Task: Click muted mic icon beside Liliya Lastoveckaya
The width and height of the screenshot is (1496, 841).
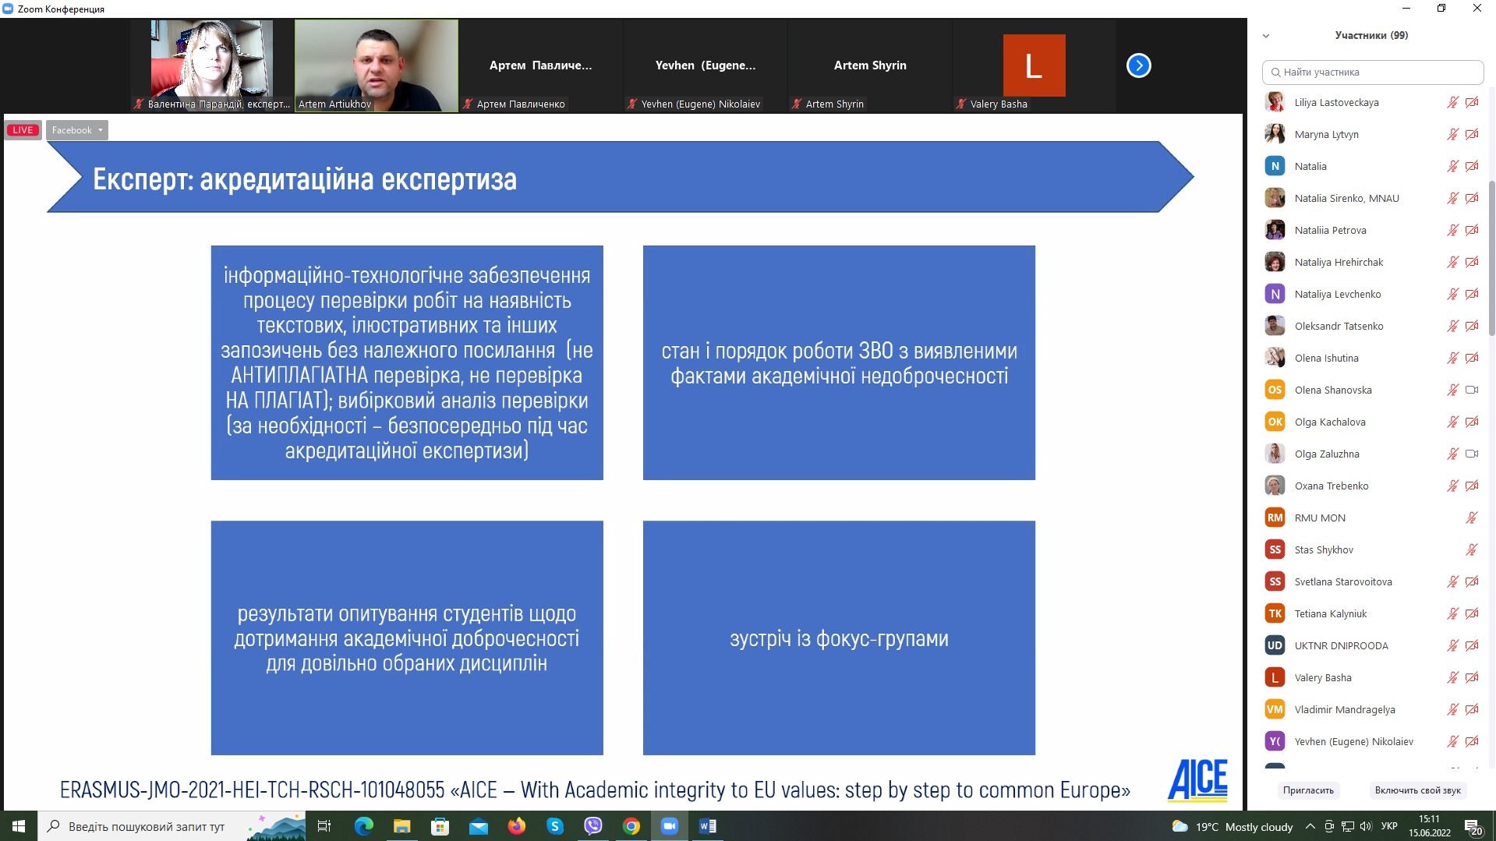Action: coord(1452,102)
